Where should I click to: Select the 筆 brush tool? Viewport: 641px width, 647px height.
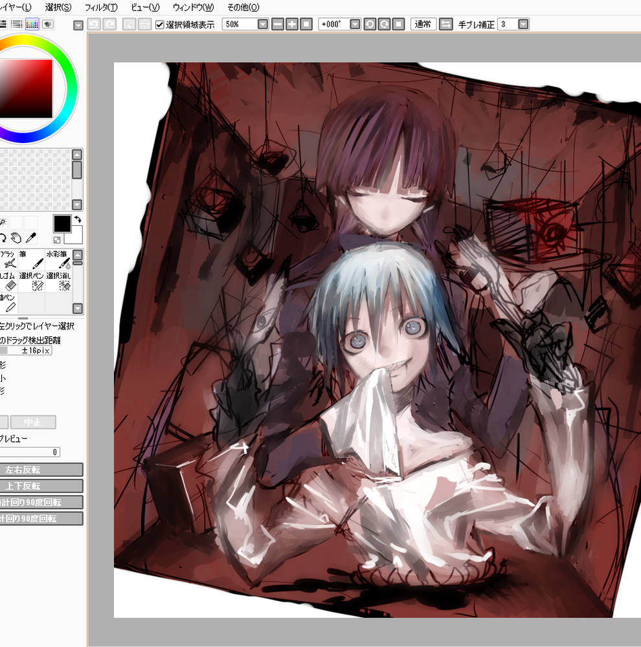(x=31, y=259)
